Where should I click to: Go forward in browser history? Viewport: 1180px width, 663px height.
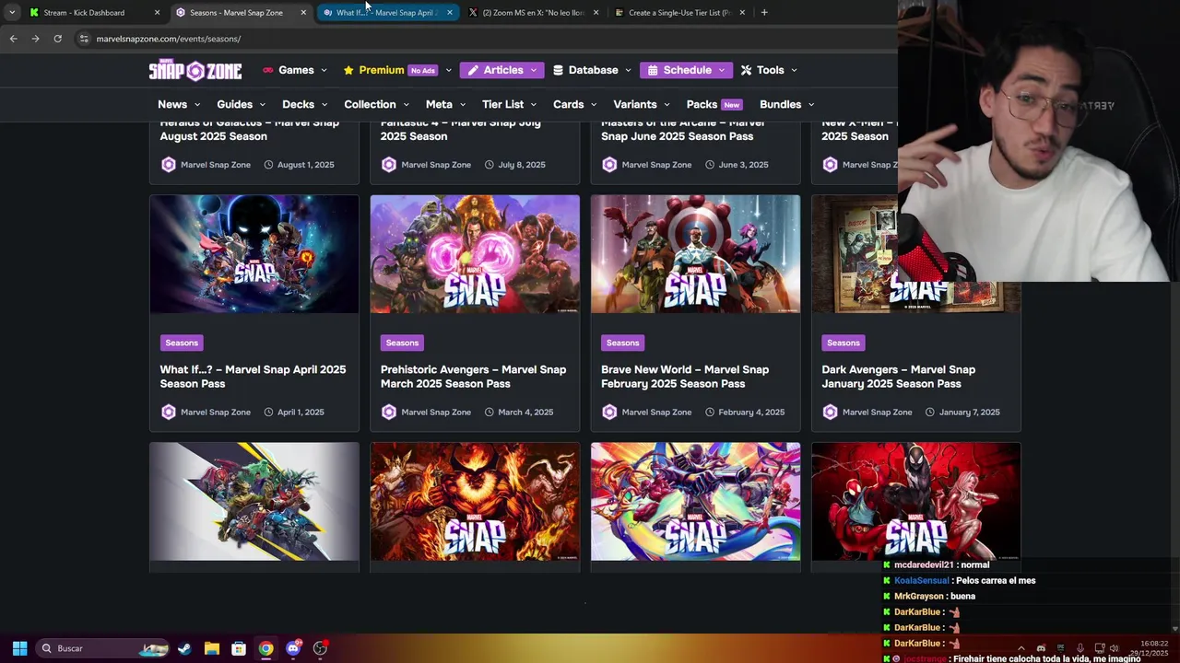tap(35, 39)
